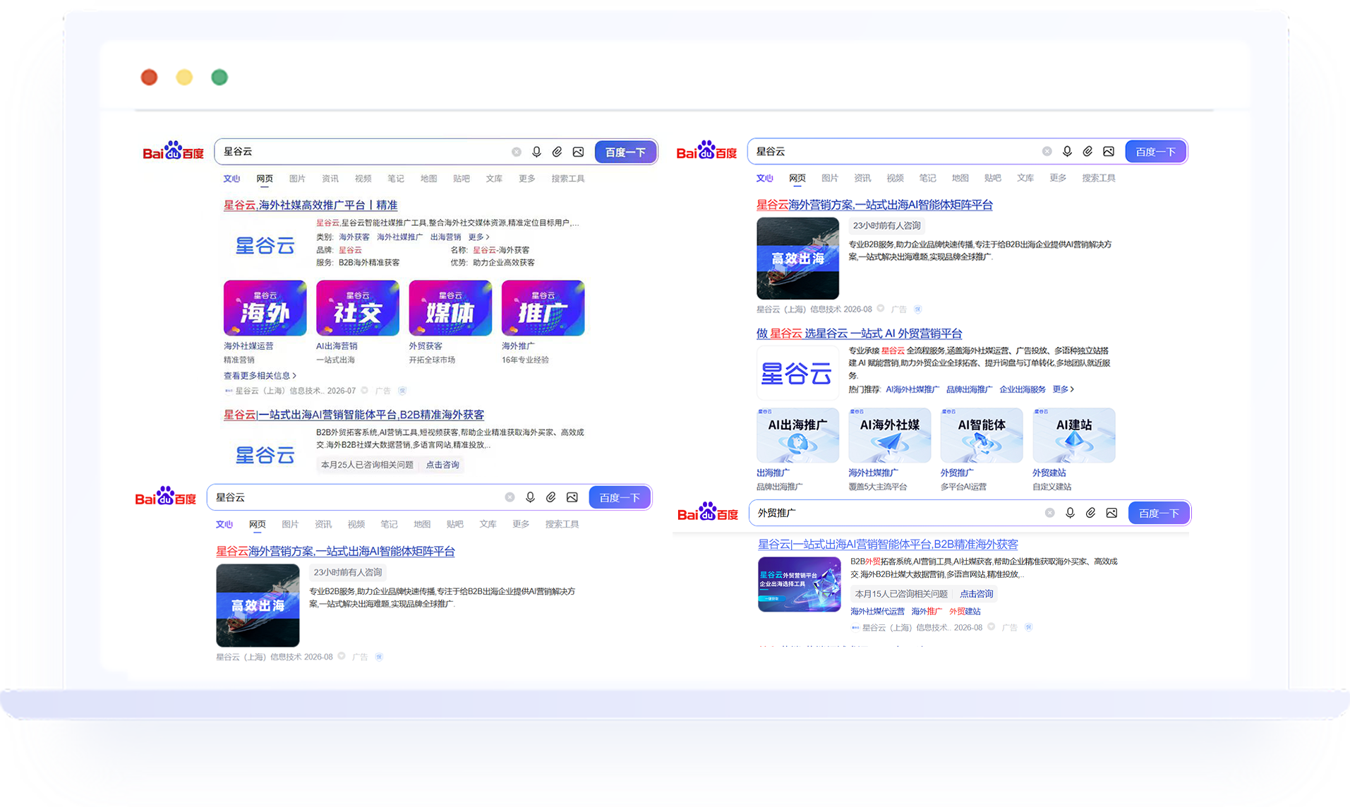
Task: Click the 海外社媒代运营 link in 外贸推广 results
Action: point(877,612)
